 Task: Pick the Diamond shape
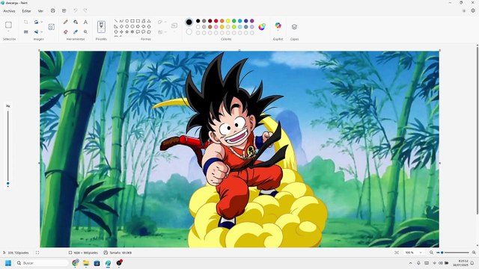tap(121, 27)
